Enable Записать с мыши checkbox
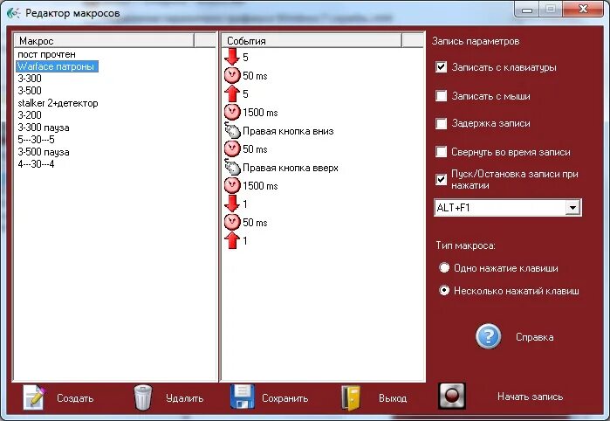610x421 pixels. [x=441, y=96]
